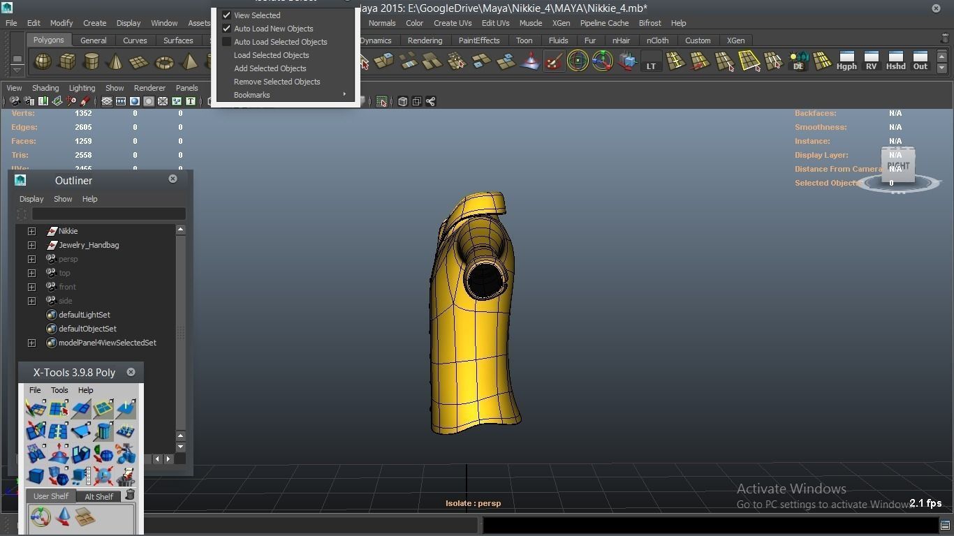The height and width of the screenshot is (536, 954).
Task: Open the Shading panel menu
Action: (45, 88)
